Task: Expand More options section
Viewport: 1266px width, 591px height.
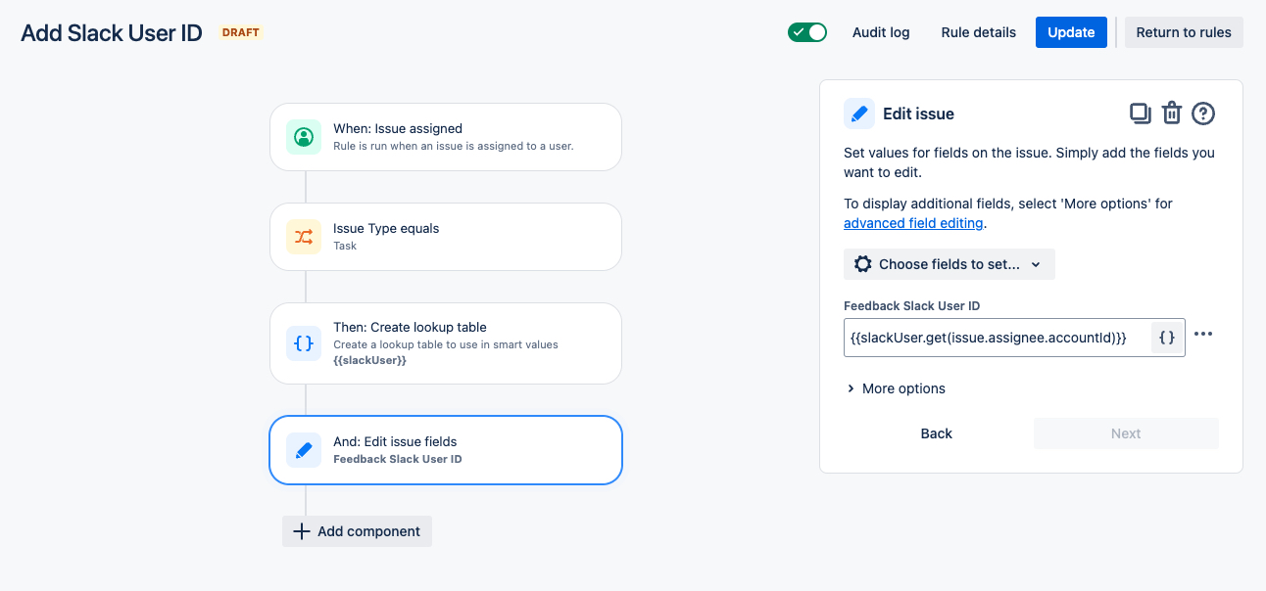Action: point(896,388)
